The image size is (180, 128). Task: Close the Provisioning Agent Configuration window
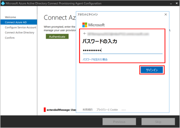[x=177, y=3]
